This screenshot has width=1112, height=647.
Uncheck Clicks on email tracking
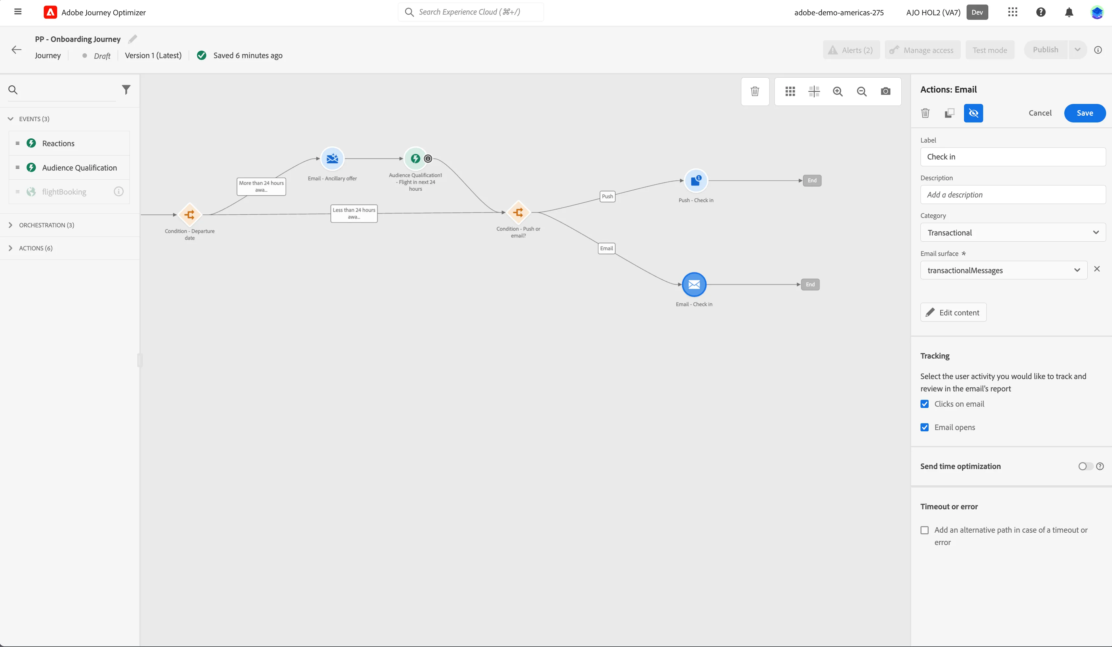925,404
